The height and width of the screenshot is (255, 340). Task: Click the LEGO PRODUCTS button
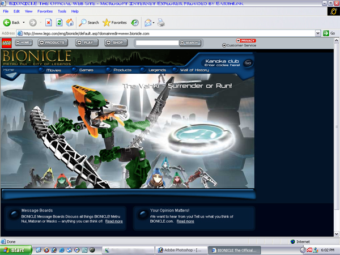(53, 42)
